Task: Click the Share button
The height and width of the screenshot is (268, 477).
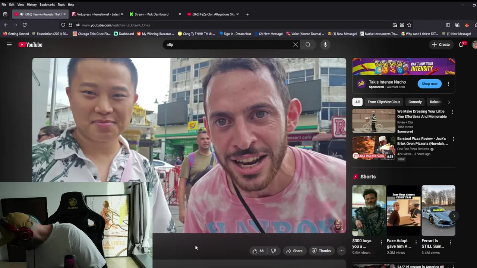Action: [294, 251]
